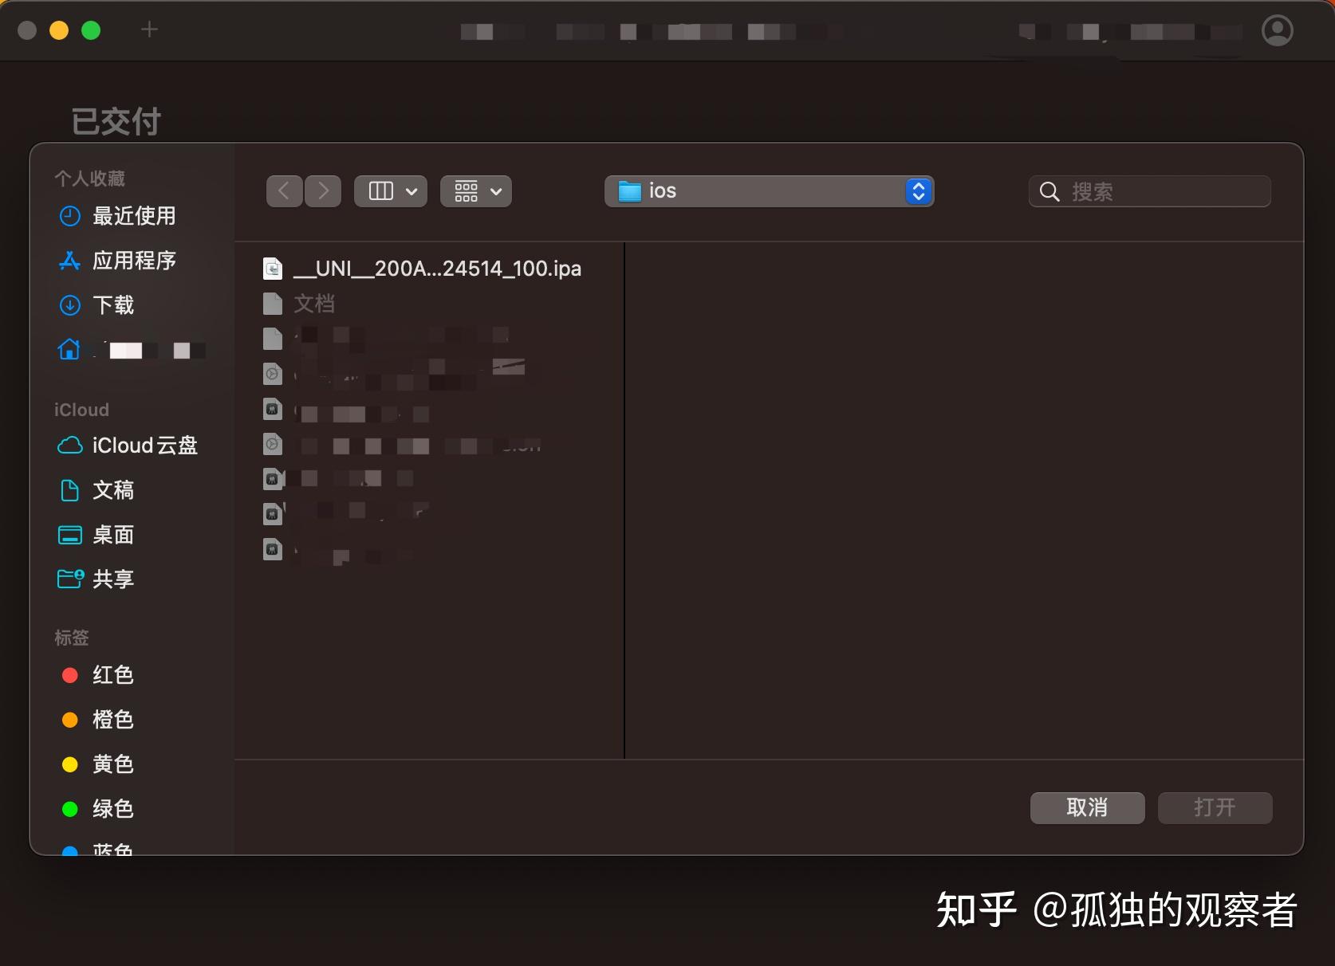Expand the grid view options chevron
The height and width of the screenshot is (966, 1335).
495,191
